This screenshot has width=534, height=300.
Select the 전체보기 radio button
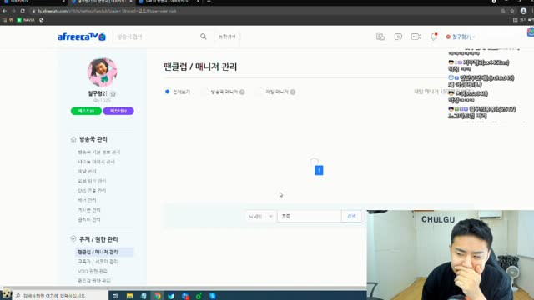[x=168, y=92]
